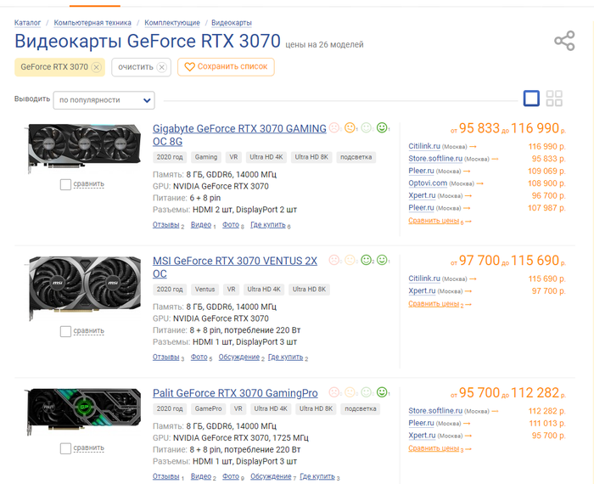Go to Pleer.ru offer at 109 069 р.
Screen dimensions: 594x484
pyautogui.click(x=421, y=171)
